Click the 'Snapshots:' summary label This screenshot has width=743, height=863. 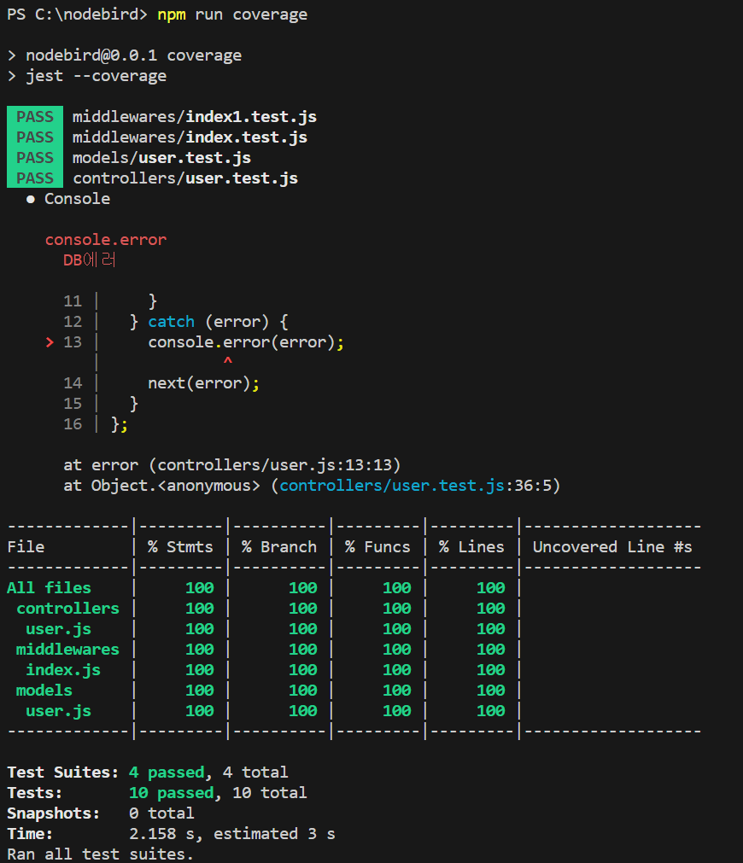pyautogui.click(x=54, y=813)
